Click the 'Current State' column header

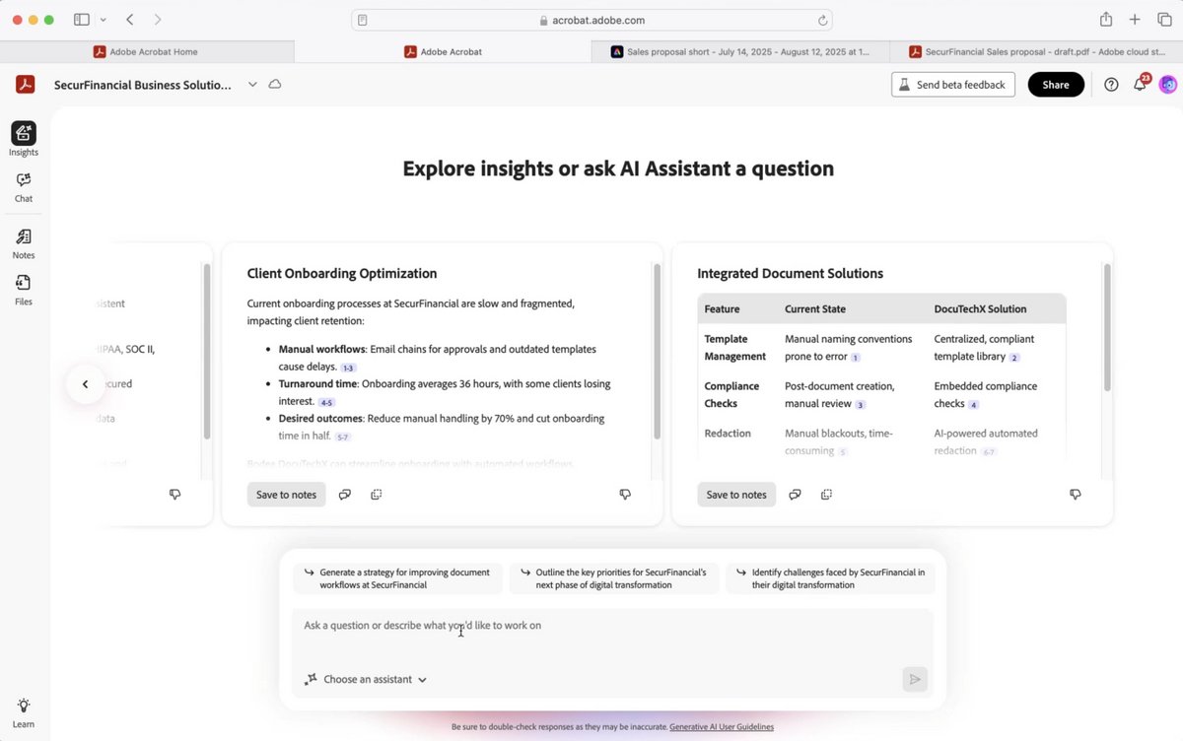point(815,308)
